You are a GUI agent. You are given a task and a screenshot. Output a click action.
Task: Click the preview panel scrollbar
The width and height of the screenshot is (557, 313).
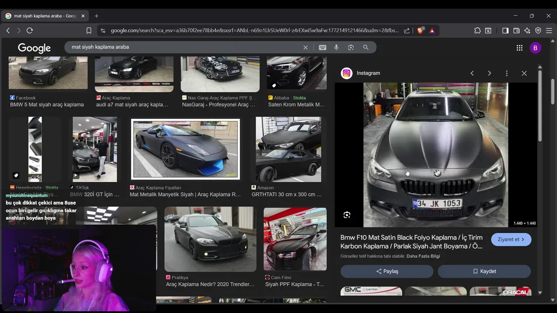pyautogui.click(x=540, y=106)
